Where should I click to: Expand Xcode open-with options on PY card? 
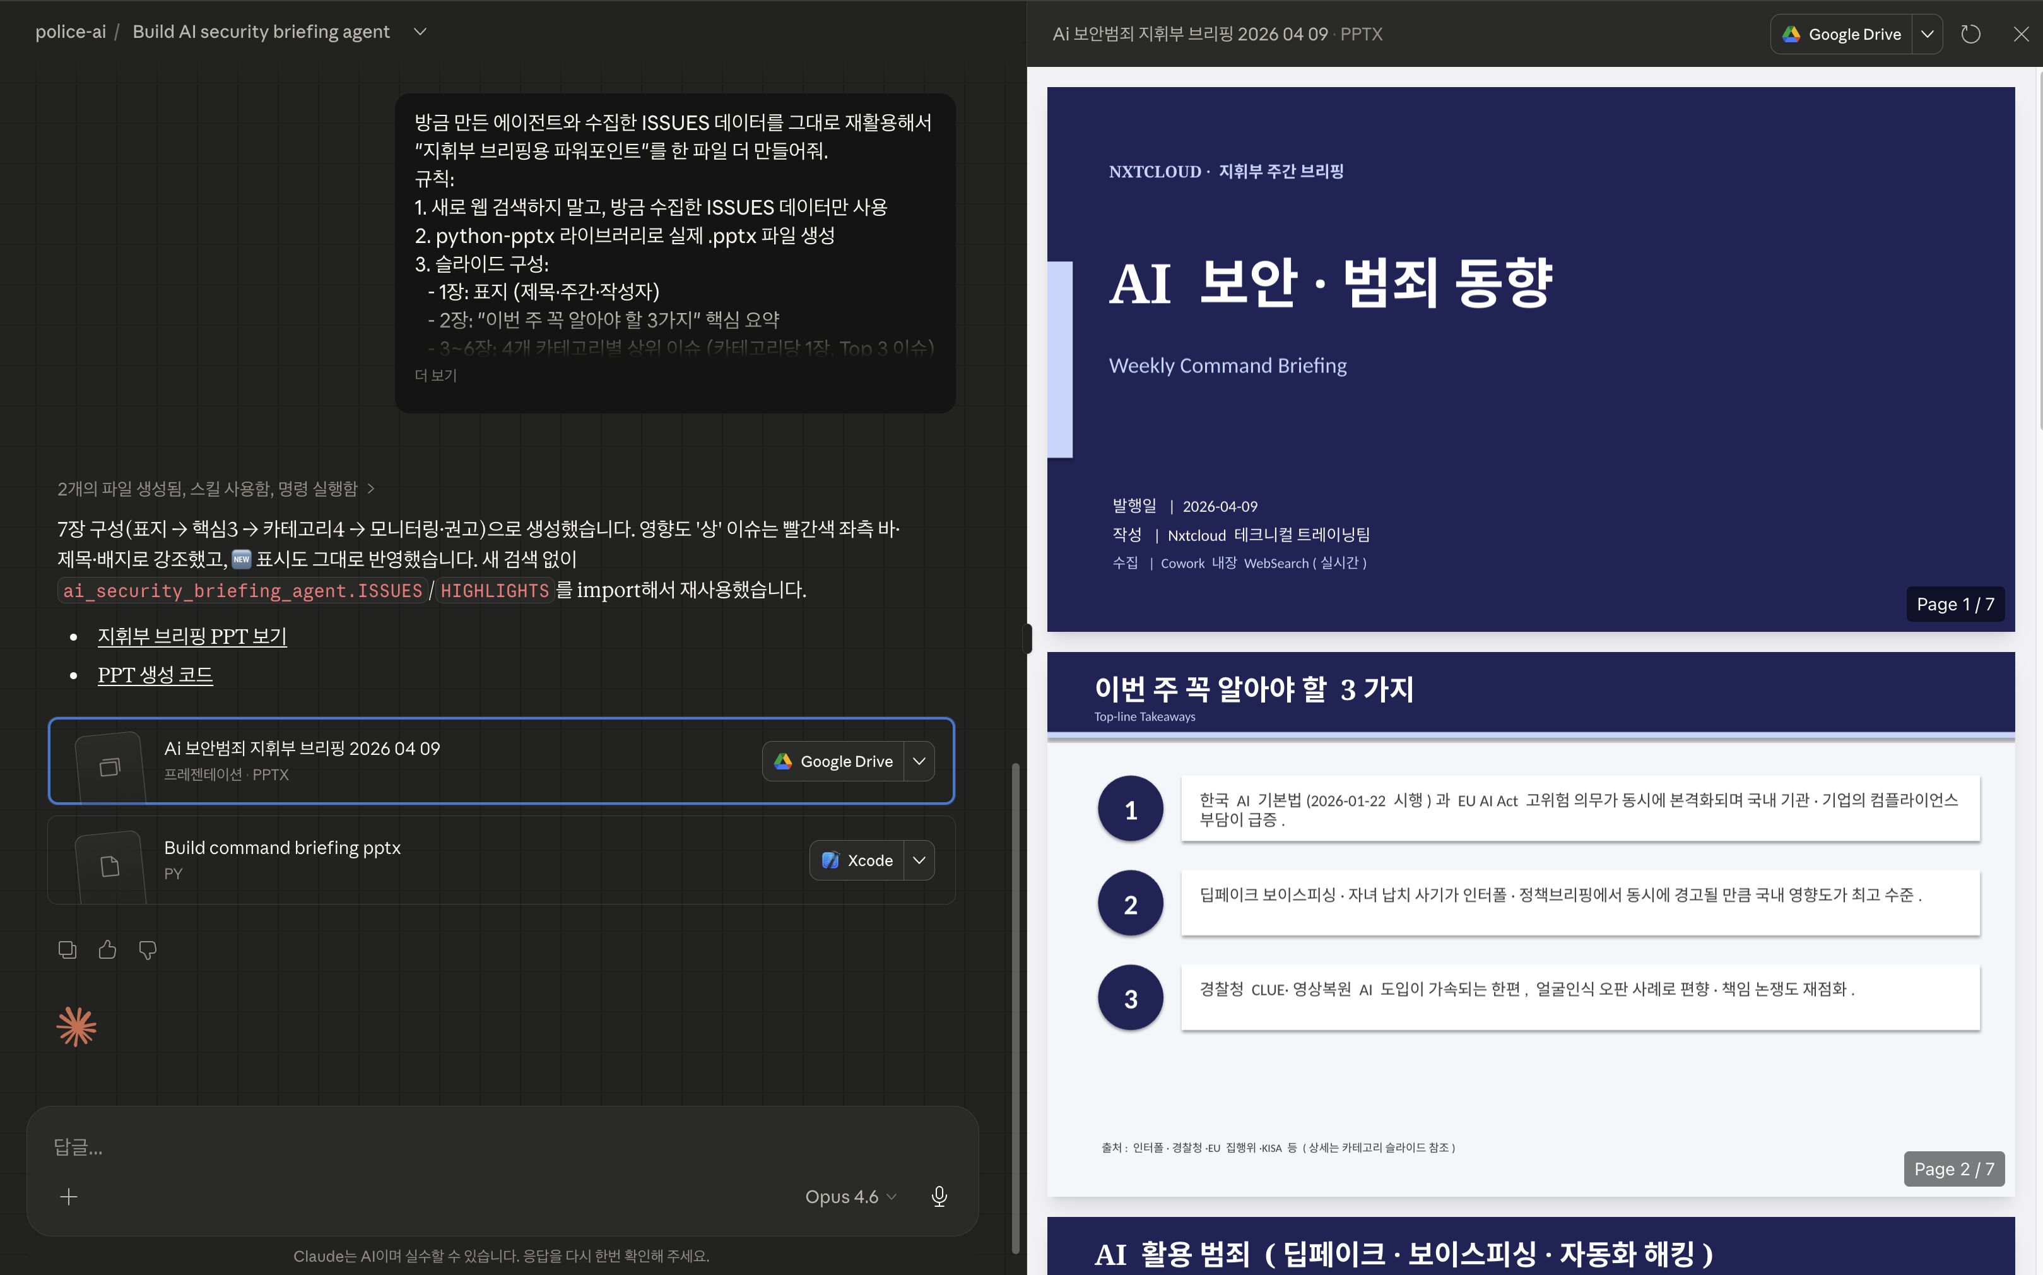click(x=919, y=860)
